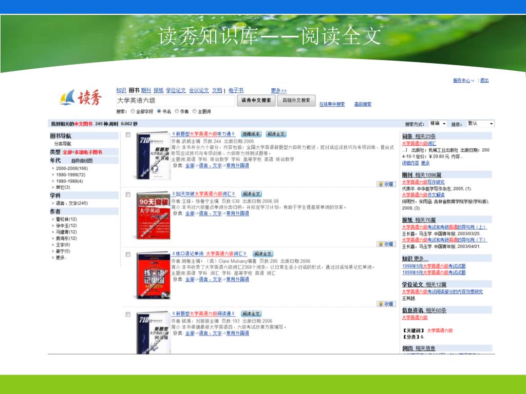Open 大学英语六级词汇 entry link
Screen dimensions: 526x394
coord(419,144)
